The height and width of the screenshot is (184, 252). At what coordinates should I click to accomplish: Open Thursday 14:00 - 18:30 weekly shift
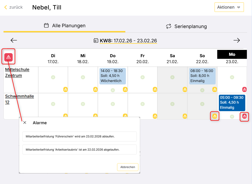pyautogui.click(x=113, y=76)
